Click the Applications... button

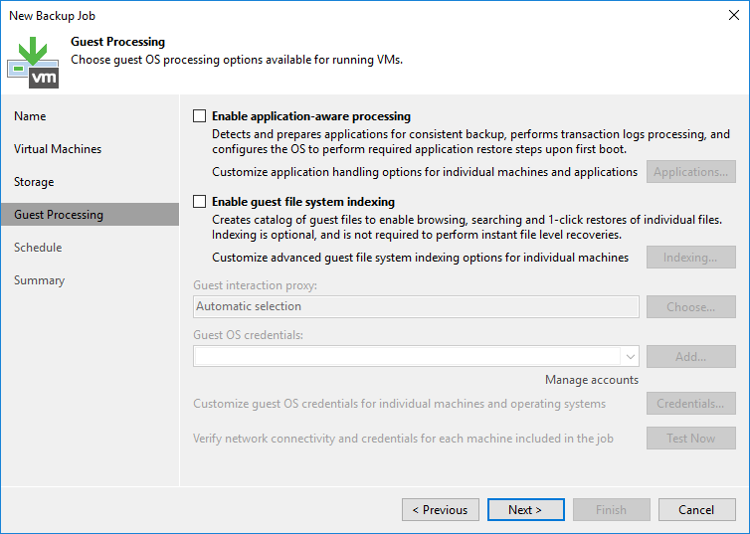click(x=691, y=172)
